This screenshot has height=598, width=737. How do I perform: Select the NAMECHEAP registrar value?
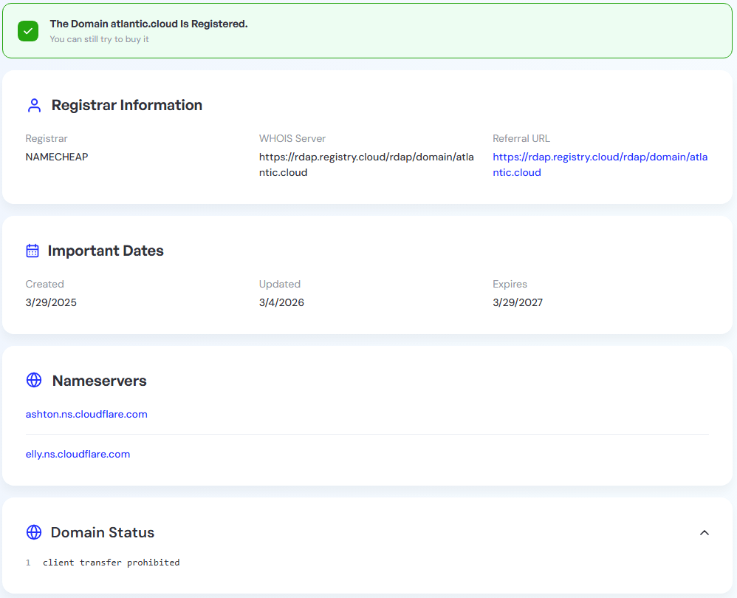pos(57,157)
